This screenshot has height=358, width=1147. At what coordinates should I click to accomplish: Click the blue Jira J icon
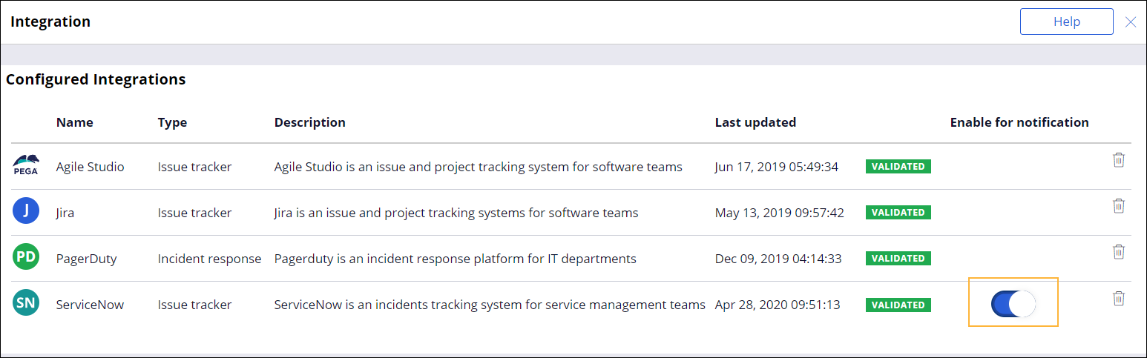click(26, 212)
